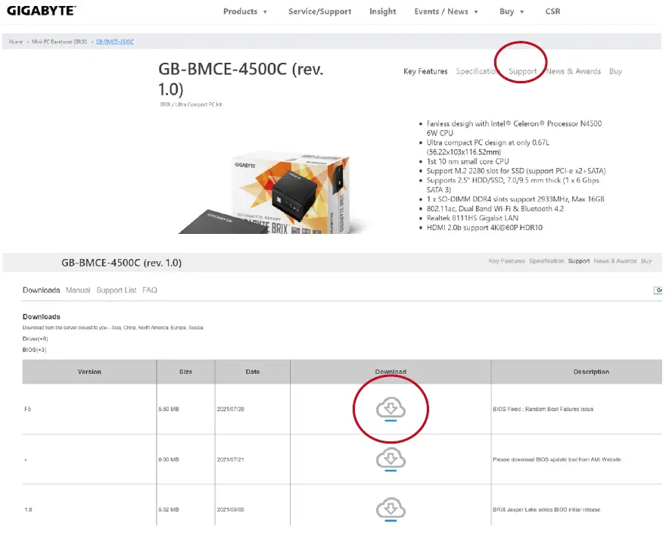
Task: Click the GB-BMCE-4500C (rev. 1.0) main title
Action: tap(241, 79)
